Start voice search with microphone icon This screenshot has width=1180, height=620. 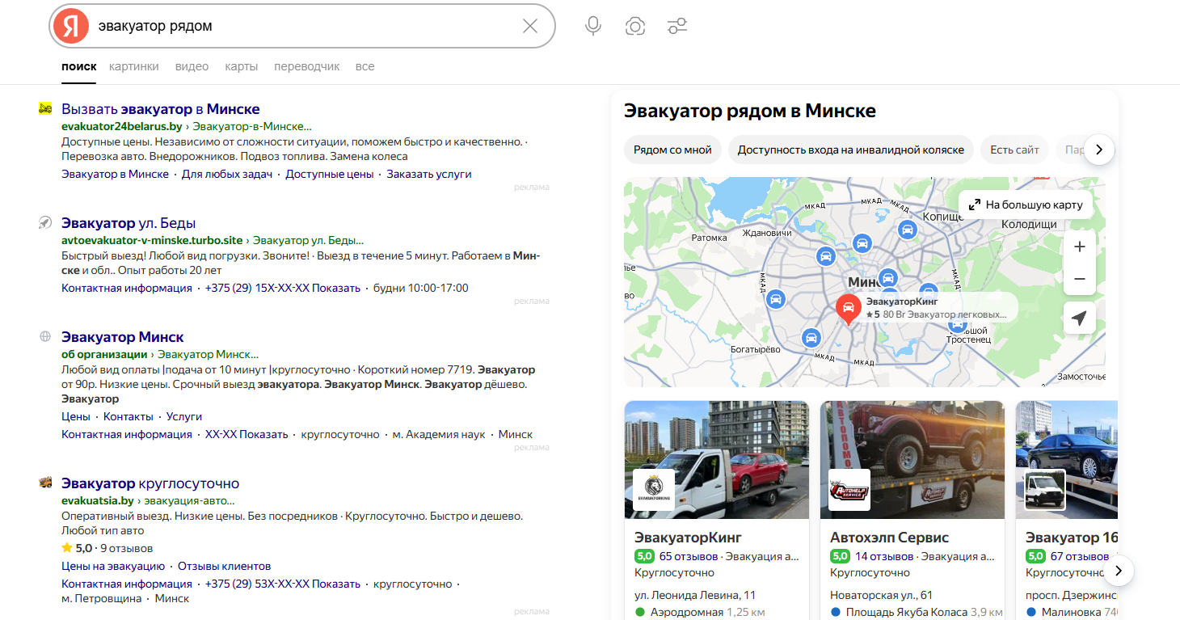tap(593, 26)
